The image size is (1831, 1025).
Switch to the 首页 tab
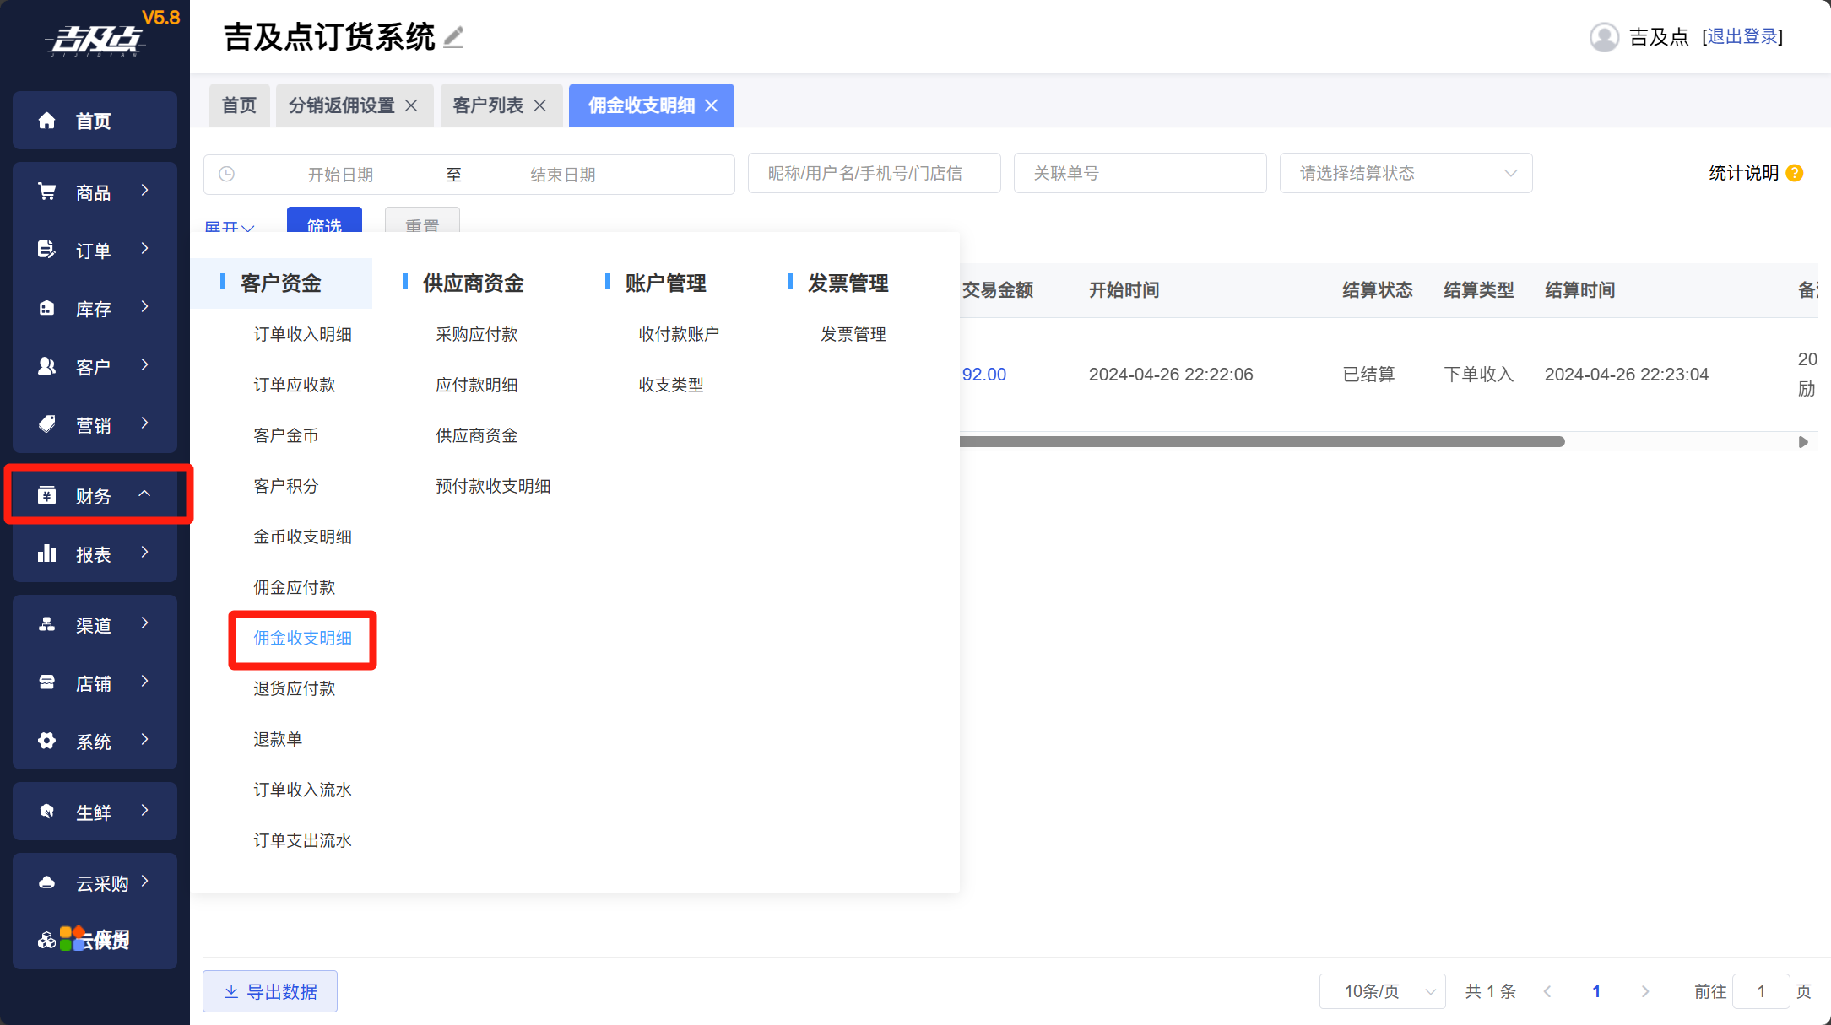point(239,105)
